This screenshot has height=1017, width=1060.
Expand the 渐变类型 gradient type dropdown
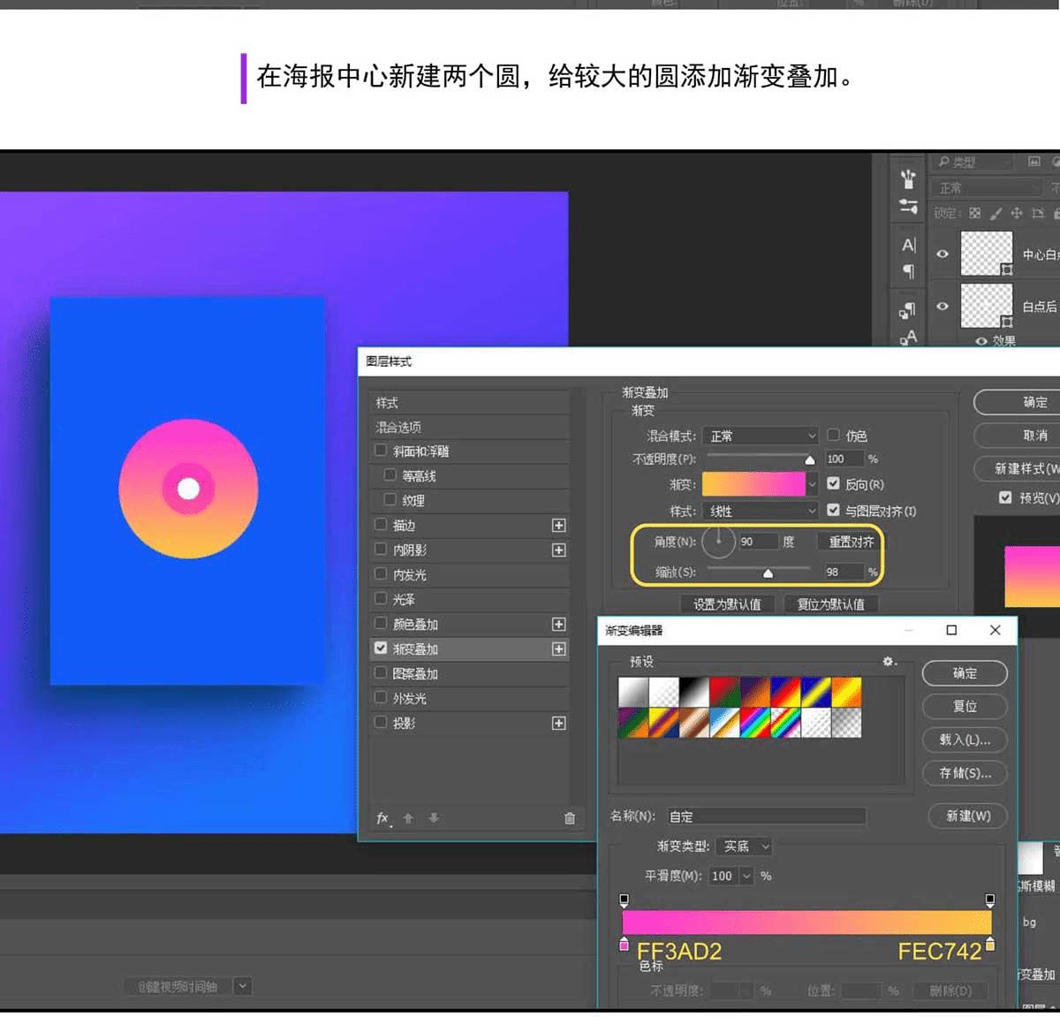(745, 846)
